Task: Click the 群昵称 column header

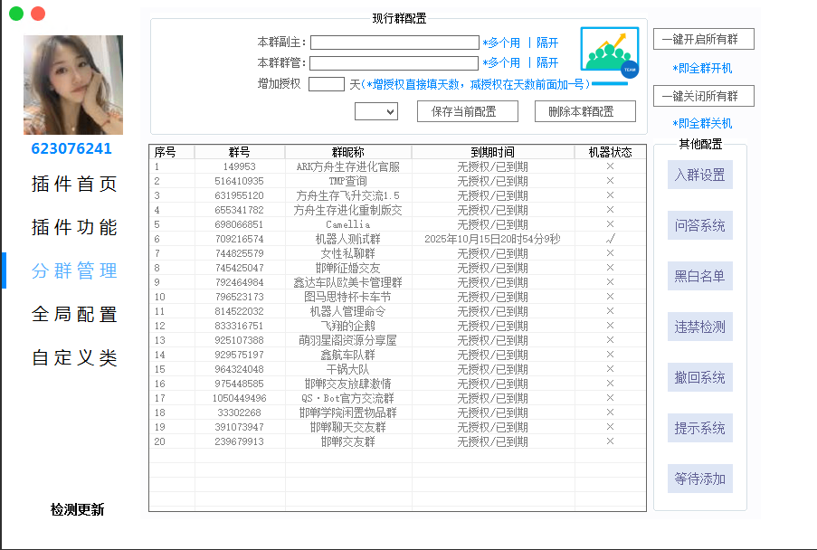Action: pos(348,152)
